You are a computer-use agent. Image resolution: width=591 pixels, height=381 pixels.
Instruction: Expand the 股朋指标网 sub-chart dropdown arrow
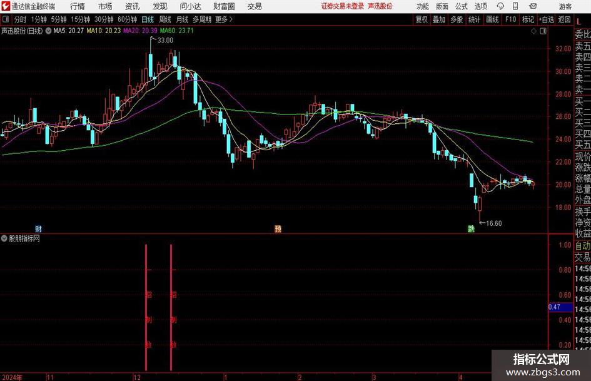4,238
